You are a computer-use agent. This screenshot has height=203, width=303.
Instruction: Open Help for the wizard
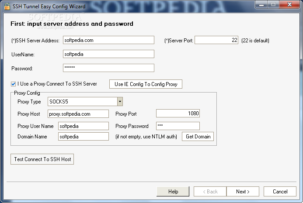coord(173,191)
